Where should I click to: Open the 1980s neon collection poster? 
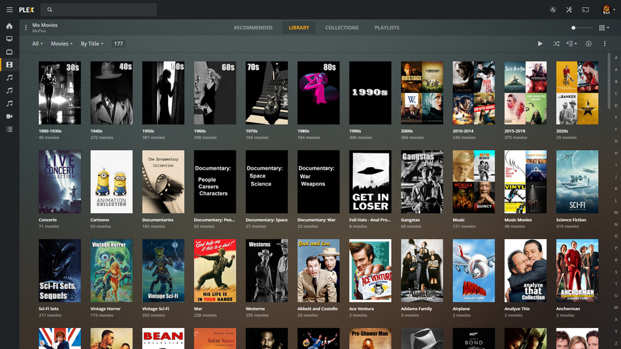319,93
